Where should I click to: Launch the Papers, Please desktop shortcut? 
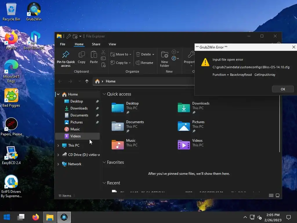[x=11, y=127]
